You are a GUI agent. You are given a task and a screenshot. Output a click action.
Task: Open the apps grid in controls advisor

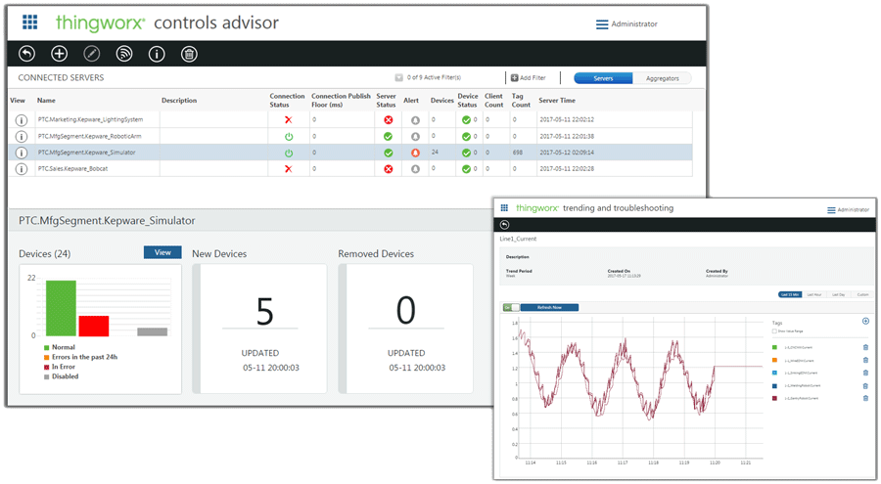pyautogui.click(x=29, y=22)
